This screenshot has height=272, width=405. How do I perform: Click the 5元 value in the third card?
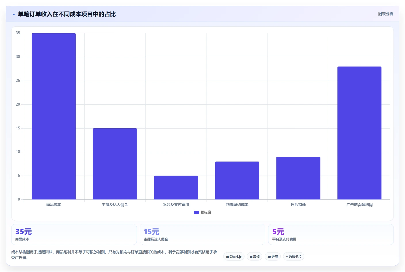point(278,232)
